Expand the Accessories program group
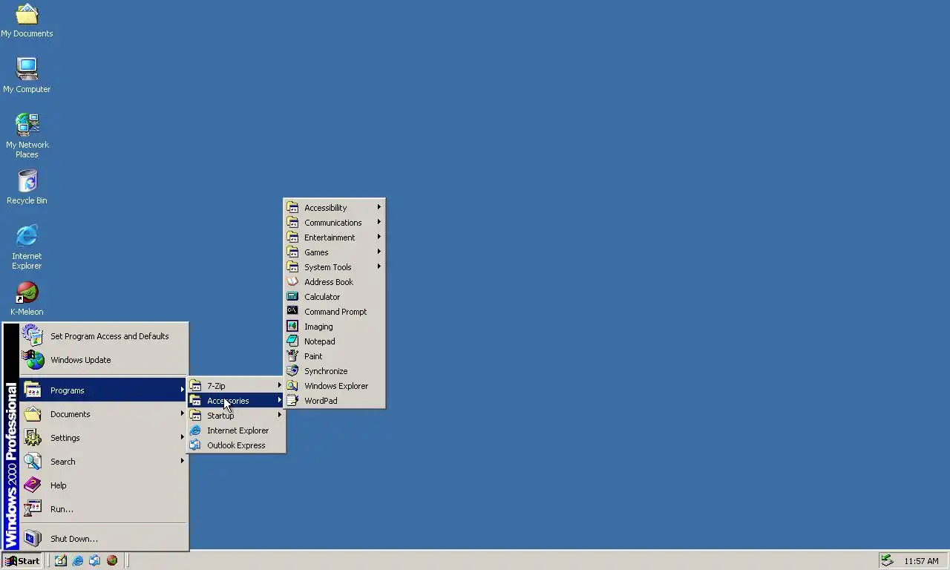The image size is (950, 570). [x=236, y=401]
